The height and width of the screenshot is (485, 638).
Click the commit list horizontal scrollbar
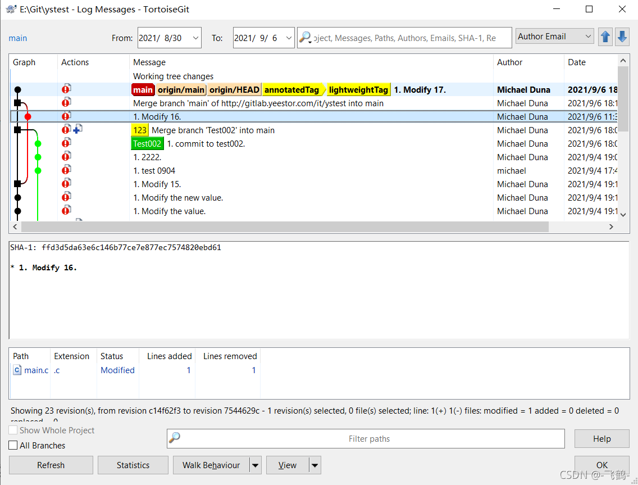(285, 227)
